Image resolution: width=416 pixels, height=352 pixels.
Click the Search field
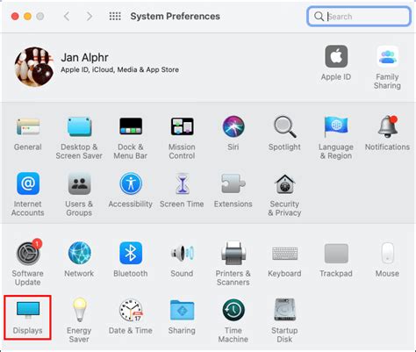359,17
